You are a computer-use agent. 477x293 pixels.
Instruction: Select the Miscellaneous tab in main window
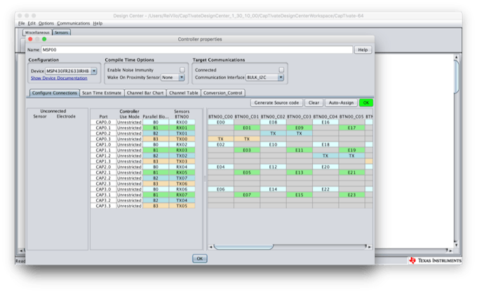(37, 32)
